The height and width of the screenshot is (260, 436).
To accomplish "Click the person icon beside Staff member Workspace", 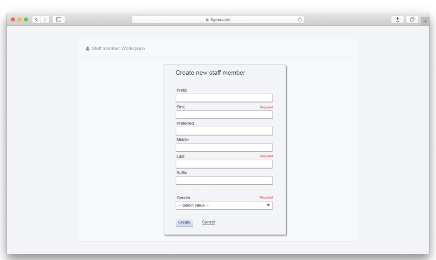I will (88, 49).
